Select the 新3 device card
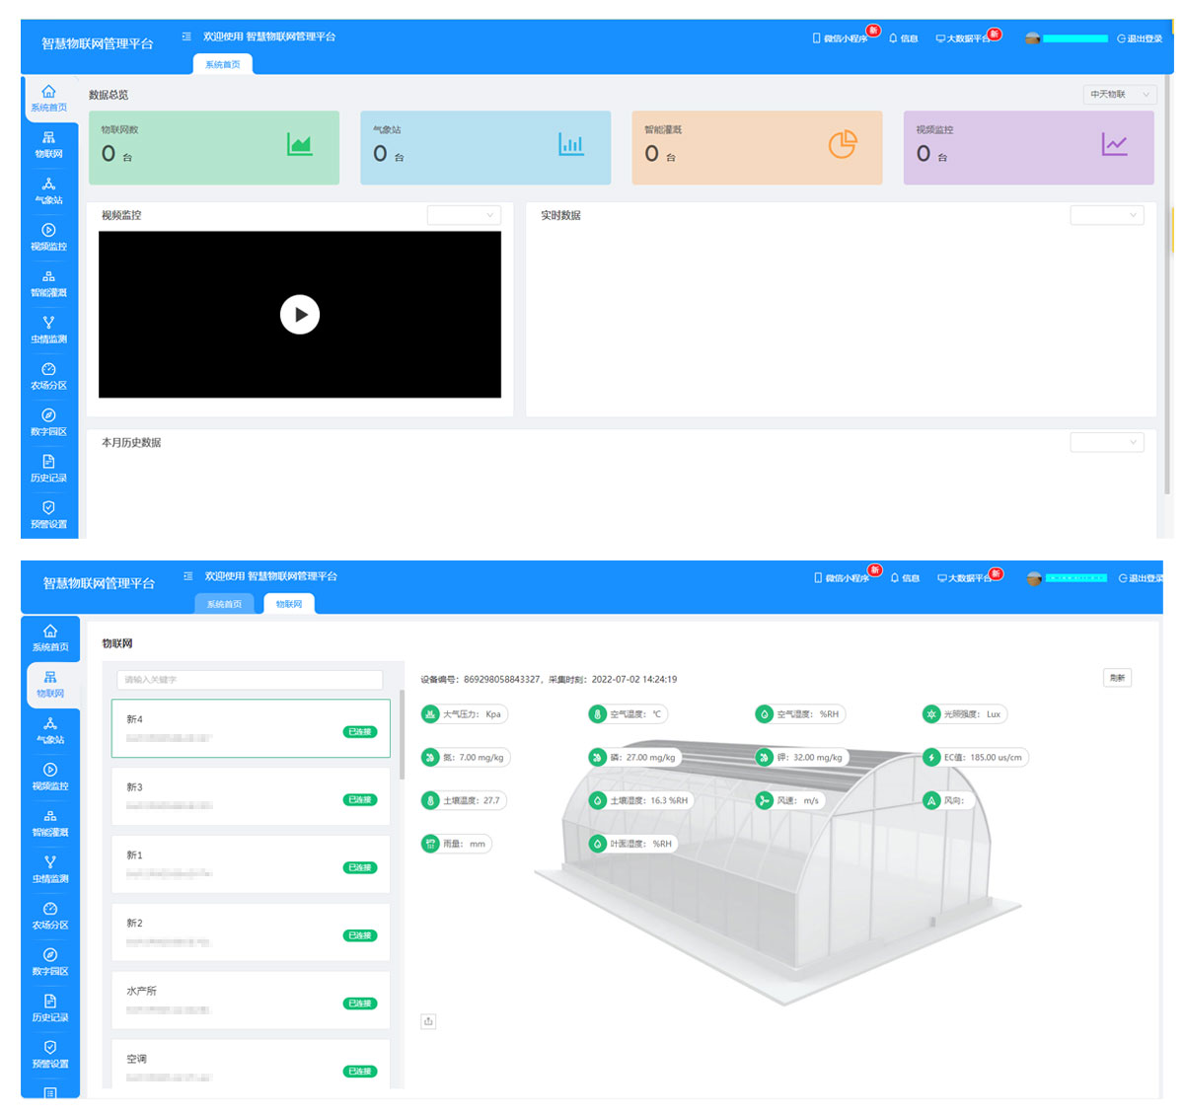Screen dimensions: 1184x1116 pos(251,795)
